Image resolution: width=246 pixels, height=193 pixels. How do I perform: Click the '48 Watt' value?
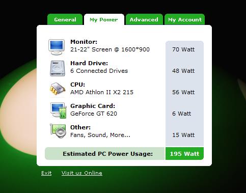tap(183, 71)
